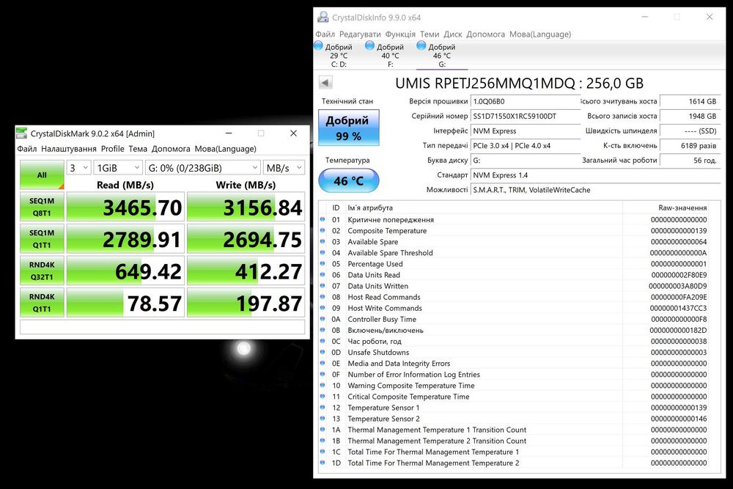Click status dot of Controller Busy Time row
The height and width of the screenshot is (489, 733).
(x=323, y=319)
